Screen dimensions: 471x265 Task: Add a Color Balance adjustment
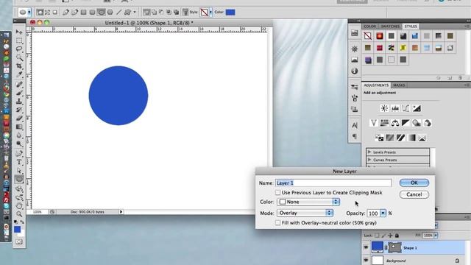click(x=395, y=123)
